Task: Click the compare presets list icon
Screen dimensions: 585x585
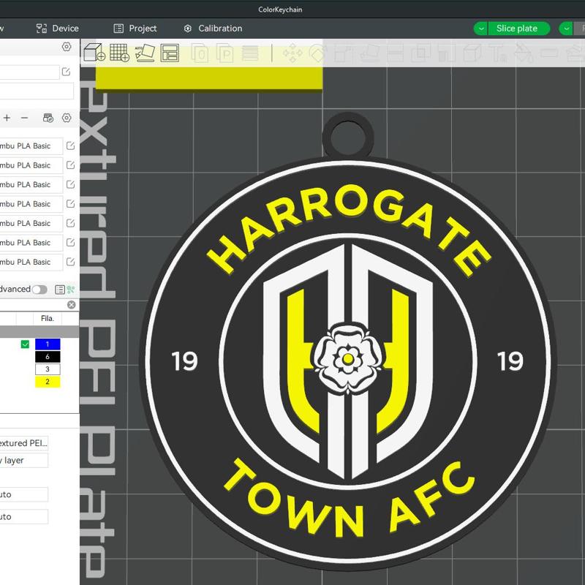Action: click(60, 290)
